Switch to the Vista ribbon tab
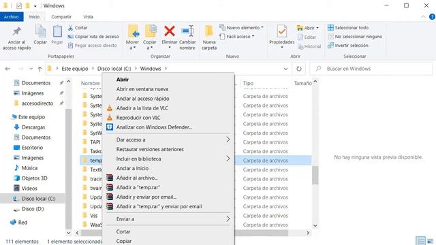This screenshot has height=245, width=436. (x=88, y=16)
